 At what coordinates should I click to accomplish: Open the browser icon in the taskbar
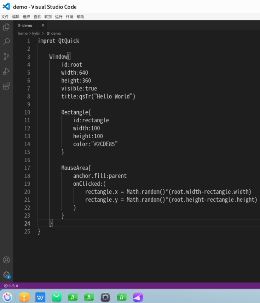[x=7, y=297]
